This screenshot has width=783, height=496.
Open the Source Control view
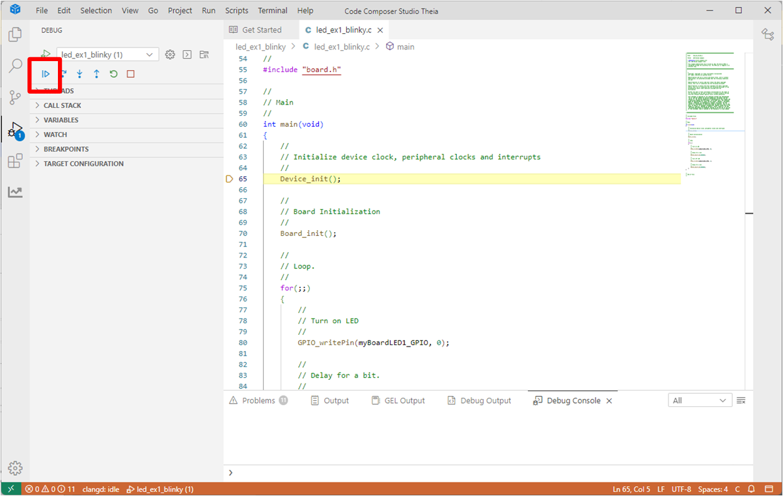pyautogui.click(x=15, y=98)
